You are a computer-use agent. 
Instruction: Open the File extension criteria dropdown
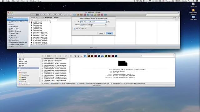click(x=38, y=20)
